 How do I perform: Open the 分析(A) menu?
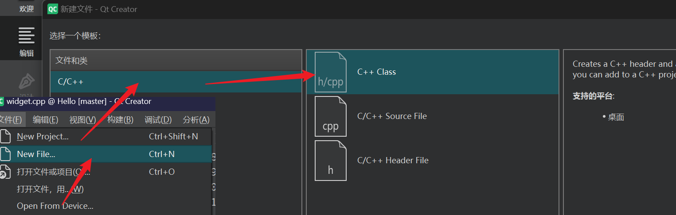coord(196,119)
